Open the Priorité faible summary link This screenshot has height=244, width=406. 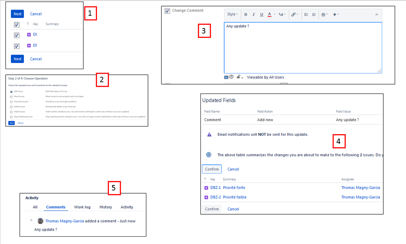coord(234,197)
